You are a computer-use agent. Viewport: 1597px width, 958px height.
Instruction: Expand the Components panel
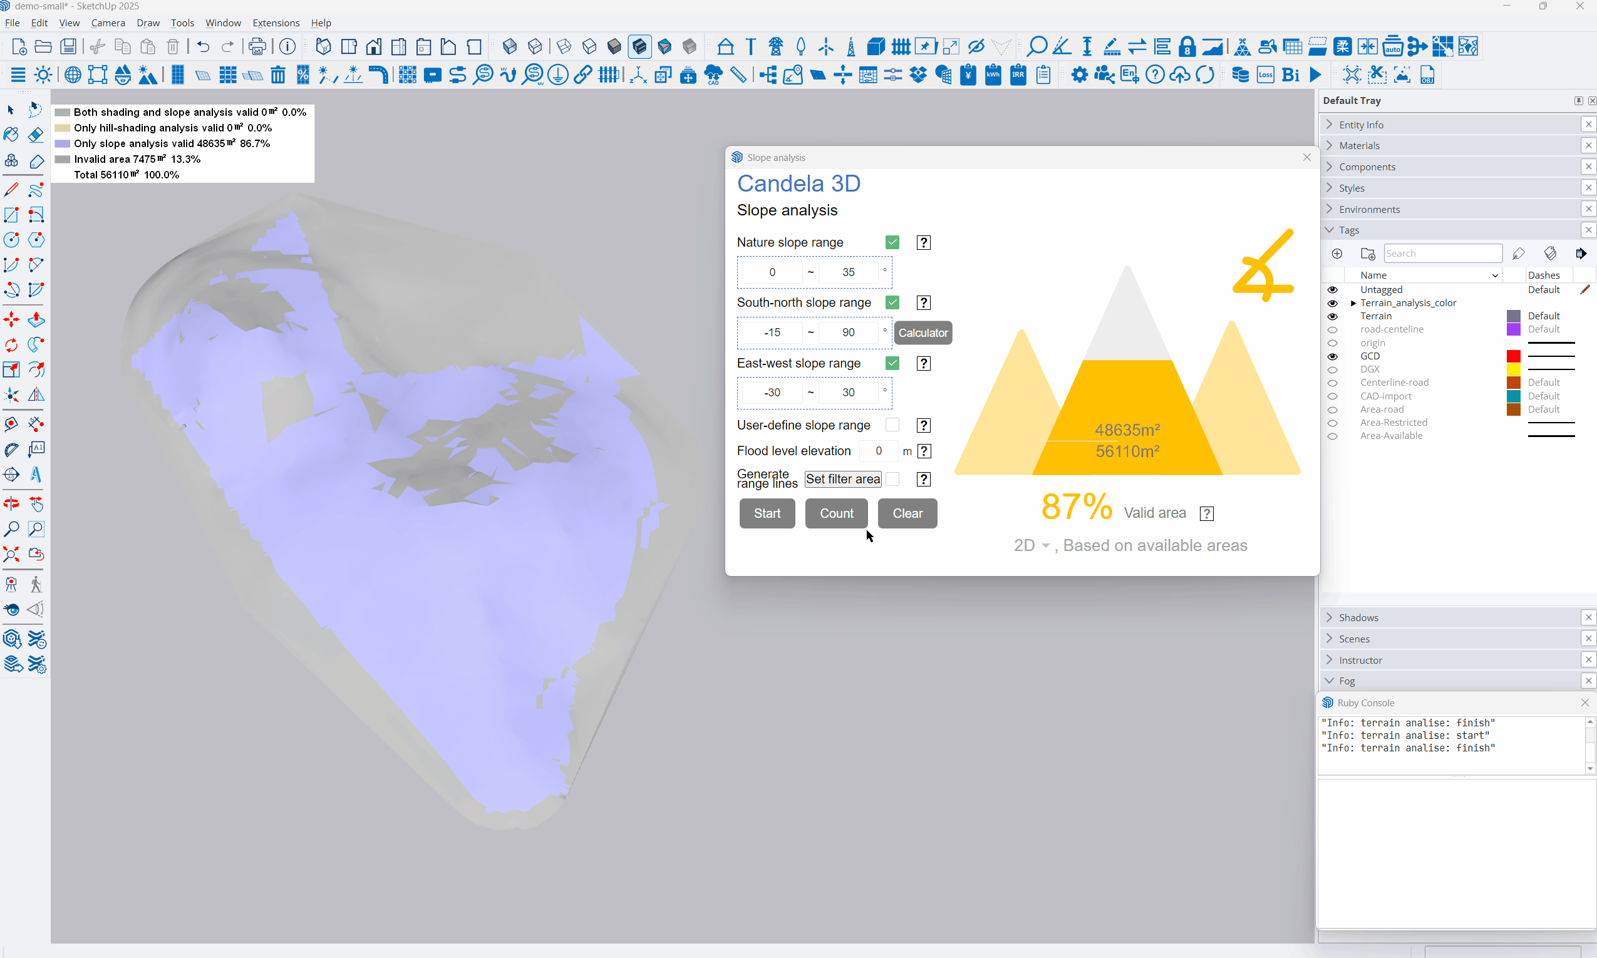(1329, 167)
